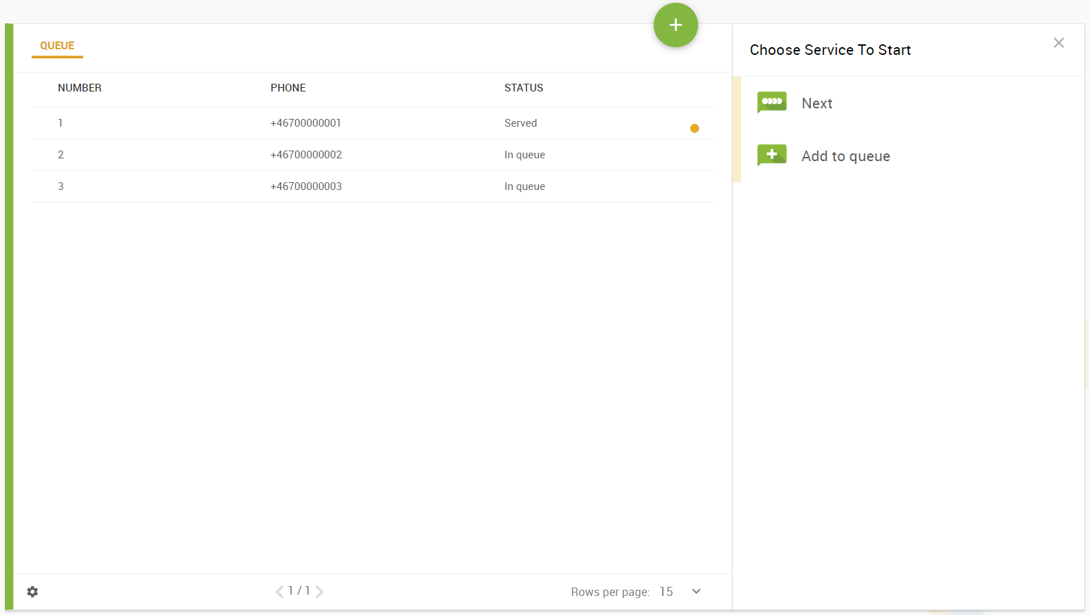Click the Served status in row 1

(x=521, y=123)
